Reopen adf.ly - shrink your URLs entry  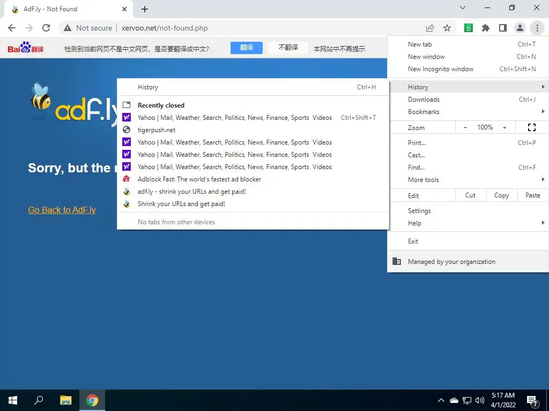[253, 192]
